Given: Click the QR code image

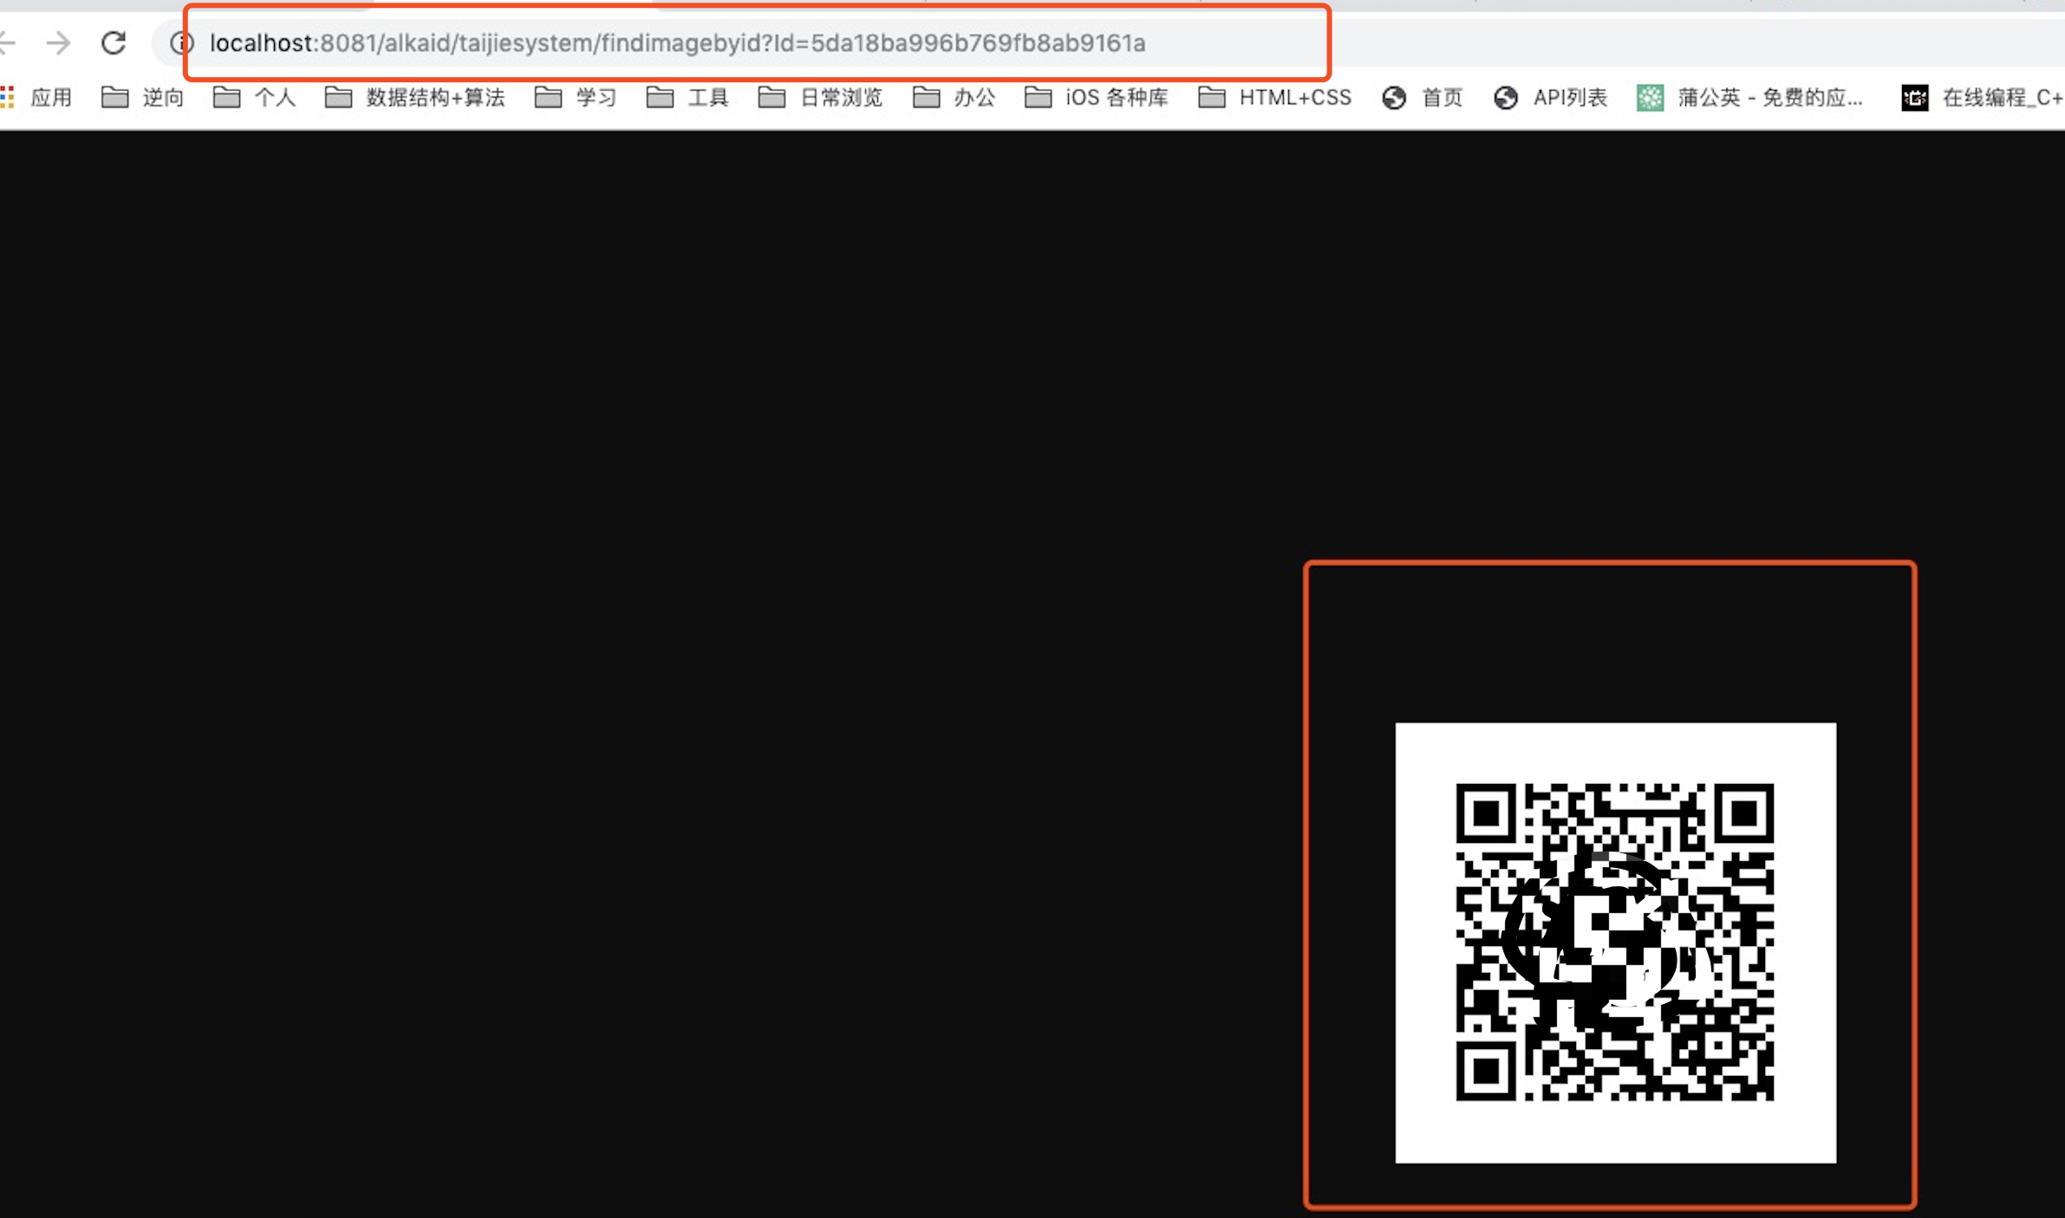Looking at the screenshot, I should pyautogui.click(x=1615, y=943).
